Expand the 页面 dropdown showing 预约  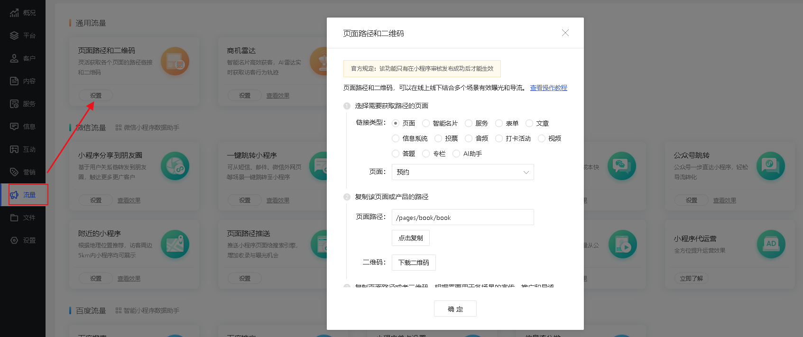click(x=462, y=172)
